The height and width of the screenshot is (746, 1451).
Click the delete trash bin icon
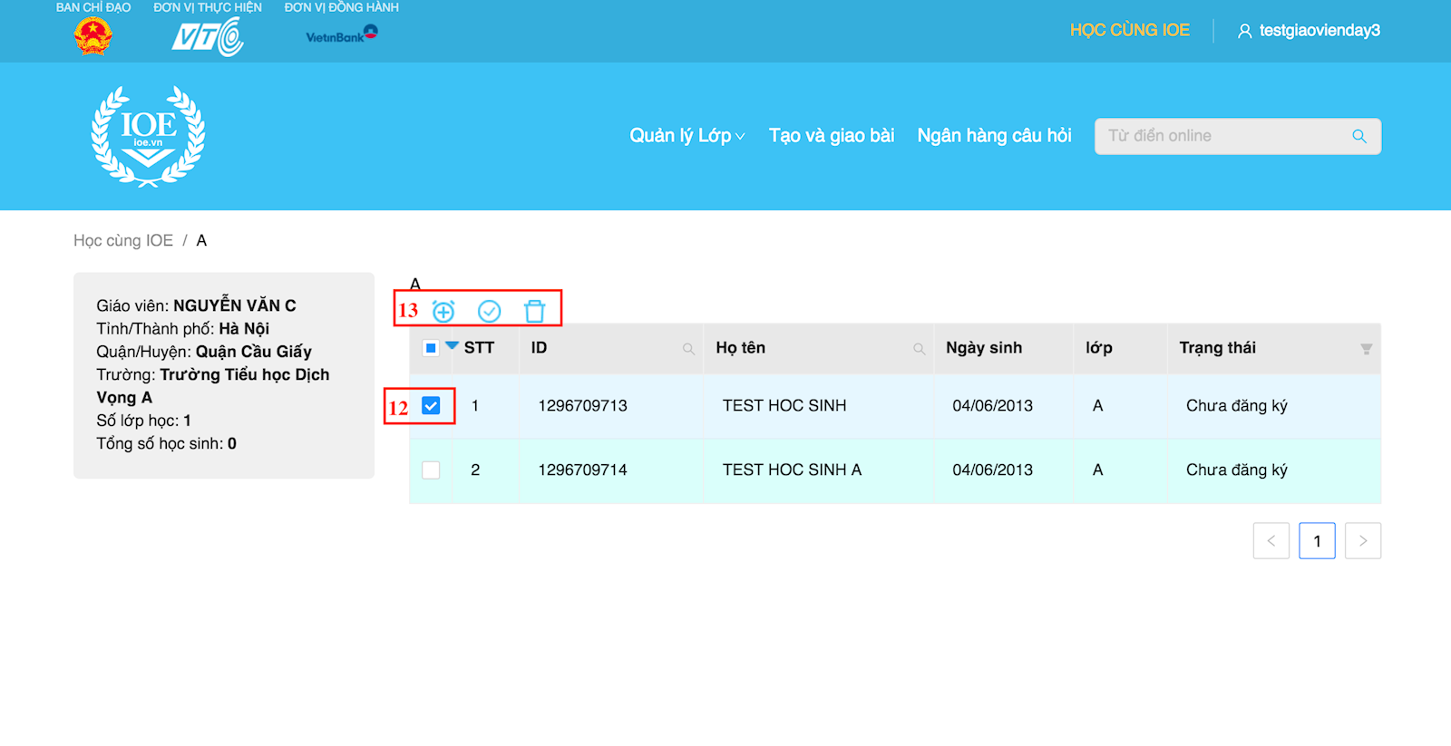tap(535, 312)
